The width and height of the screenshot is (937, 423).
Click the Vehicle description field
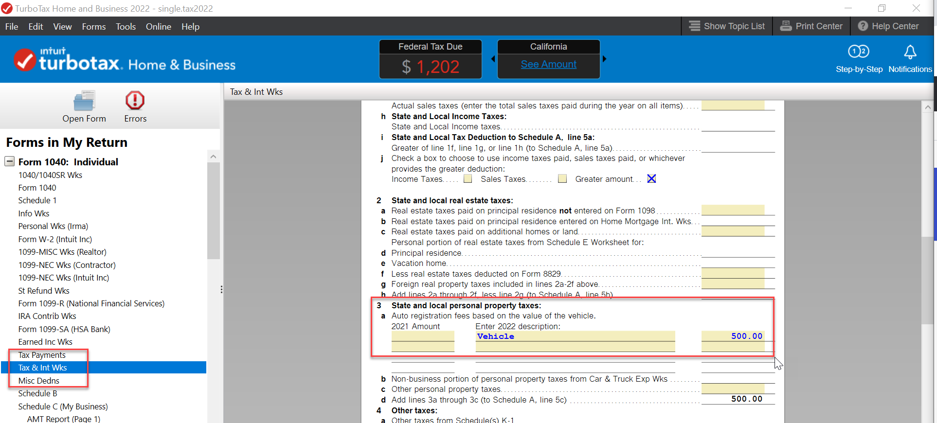[575, 336]
